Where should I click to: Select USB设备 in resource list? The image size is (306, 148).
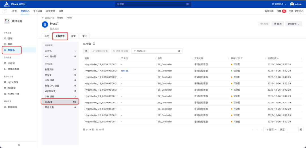60,97
